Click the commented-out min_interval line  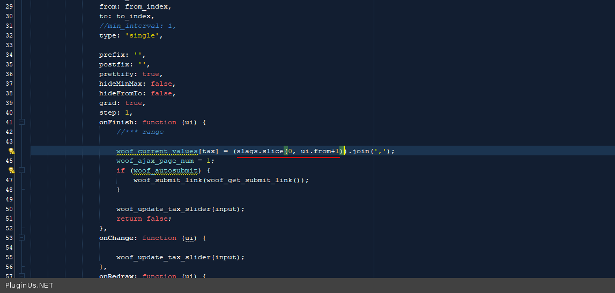[x=137, y=26]
